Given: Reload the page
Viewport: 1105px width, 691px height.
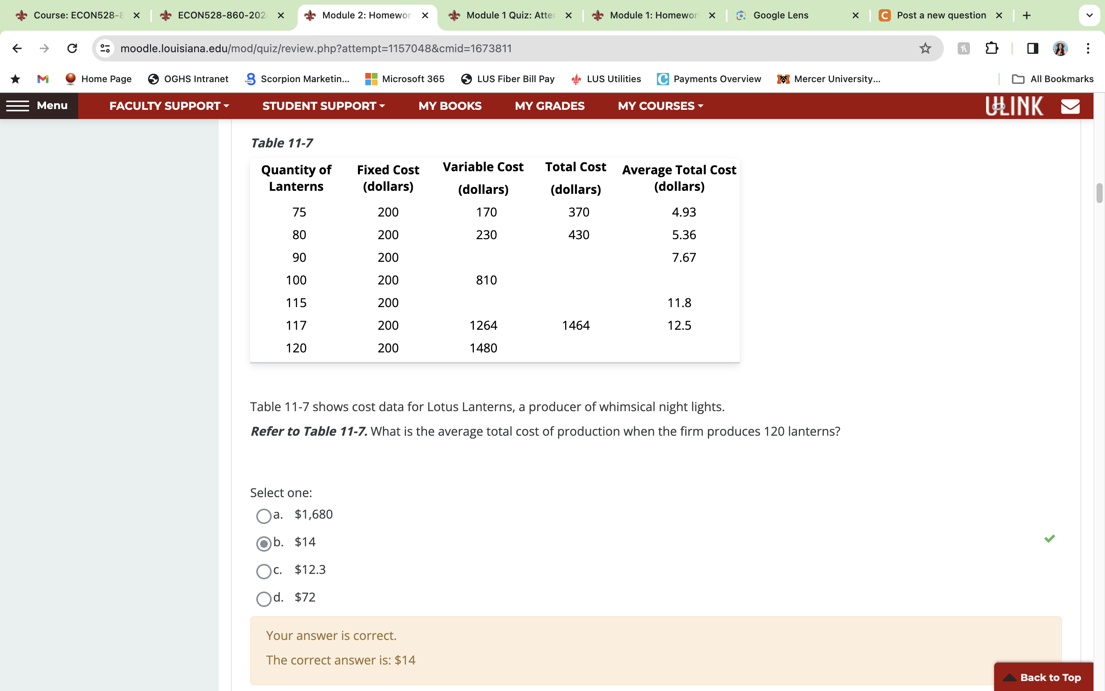Looking at the screenshot, I should click(x=72, y=48).
